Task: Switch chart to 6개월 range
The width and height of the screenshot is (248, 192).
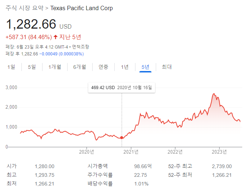Action: tap(80, 67)
